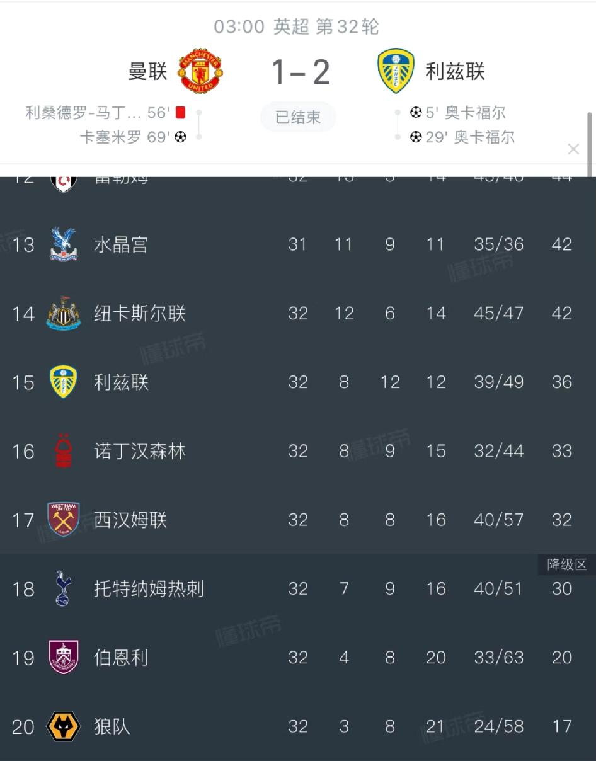596x761 pixels.
Task: Click the Newcastle United badge in the table
Action: [62, 313]
